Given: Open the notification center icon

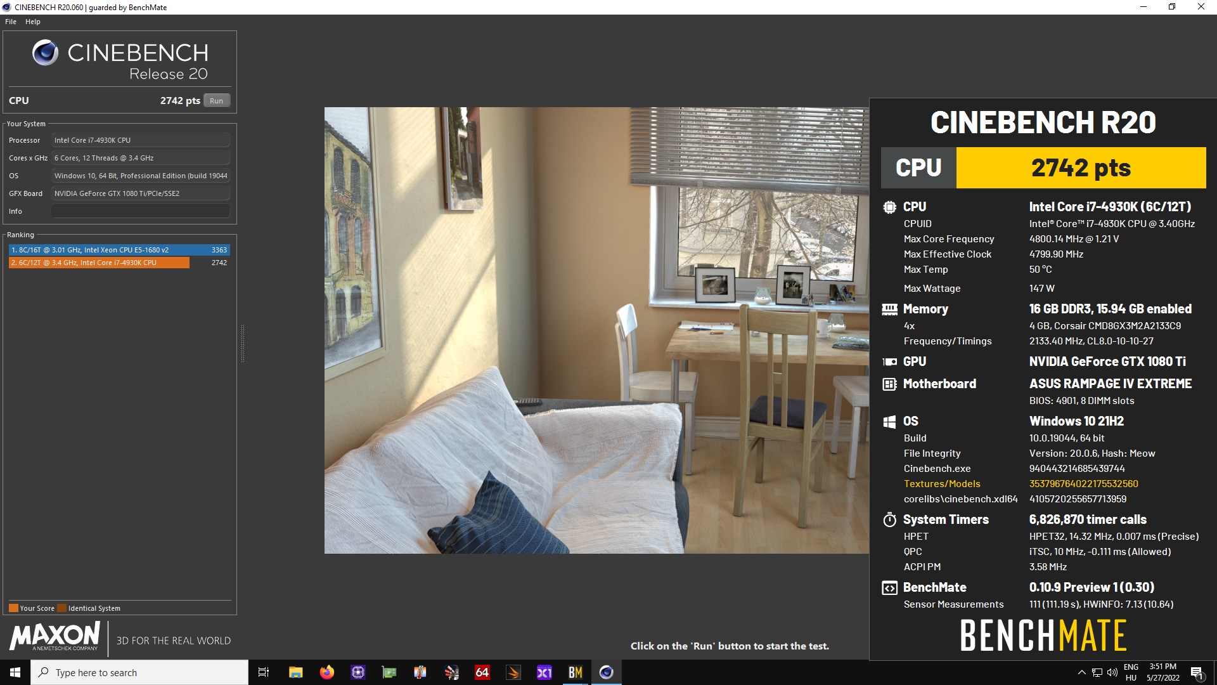Looking at the screenshot, I should coord(1197,672).
